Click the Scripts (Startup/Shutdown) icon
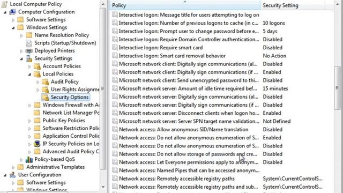 point(29,43)
